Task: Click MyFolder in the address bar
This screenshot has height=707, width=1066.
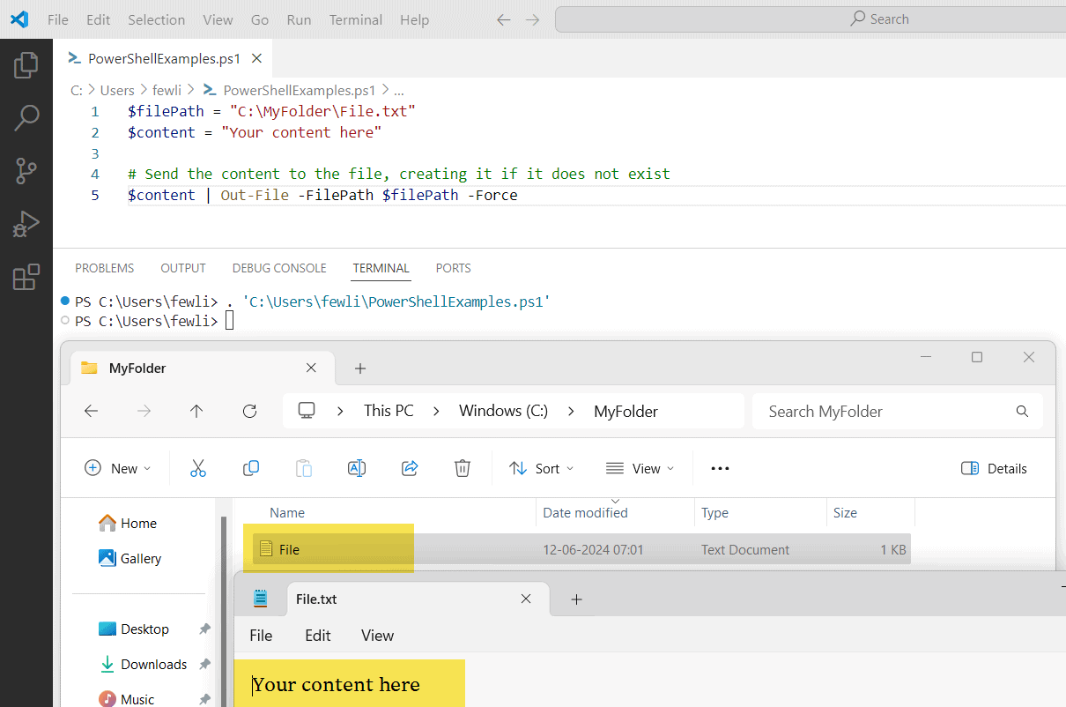Action: coord(626,411)
